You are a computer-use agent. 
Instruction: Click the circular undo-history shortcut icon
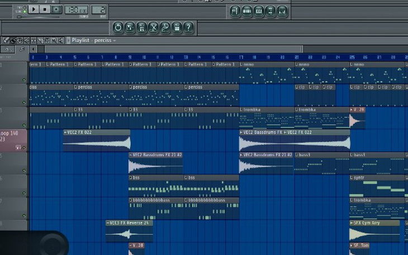118,27
